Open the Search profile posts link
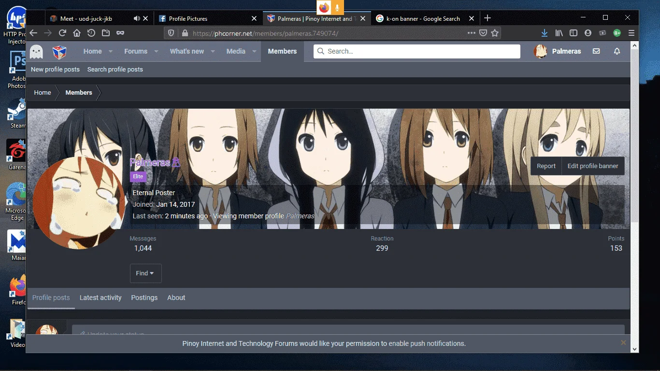This screenshot has width=660, height=371. point(115,70)
